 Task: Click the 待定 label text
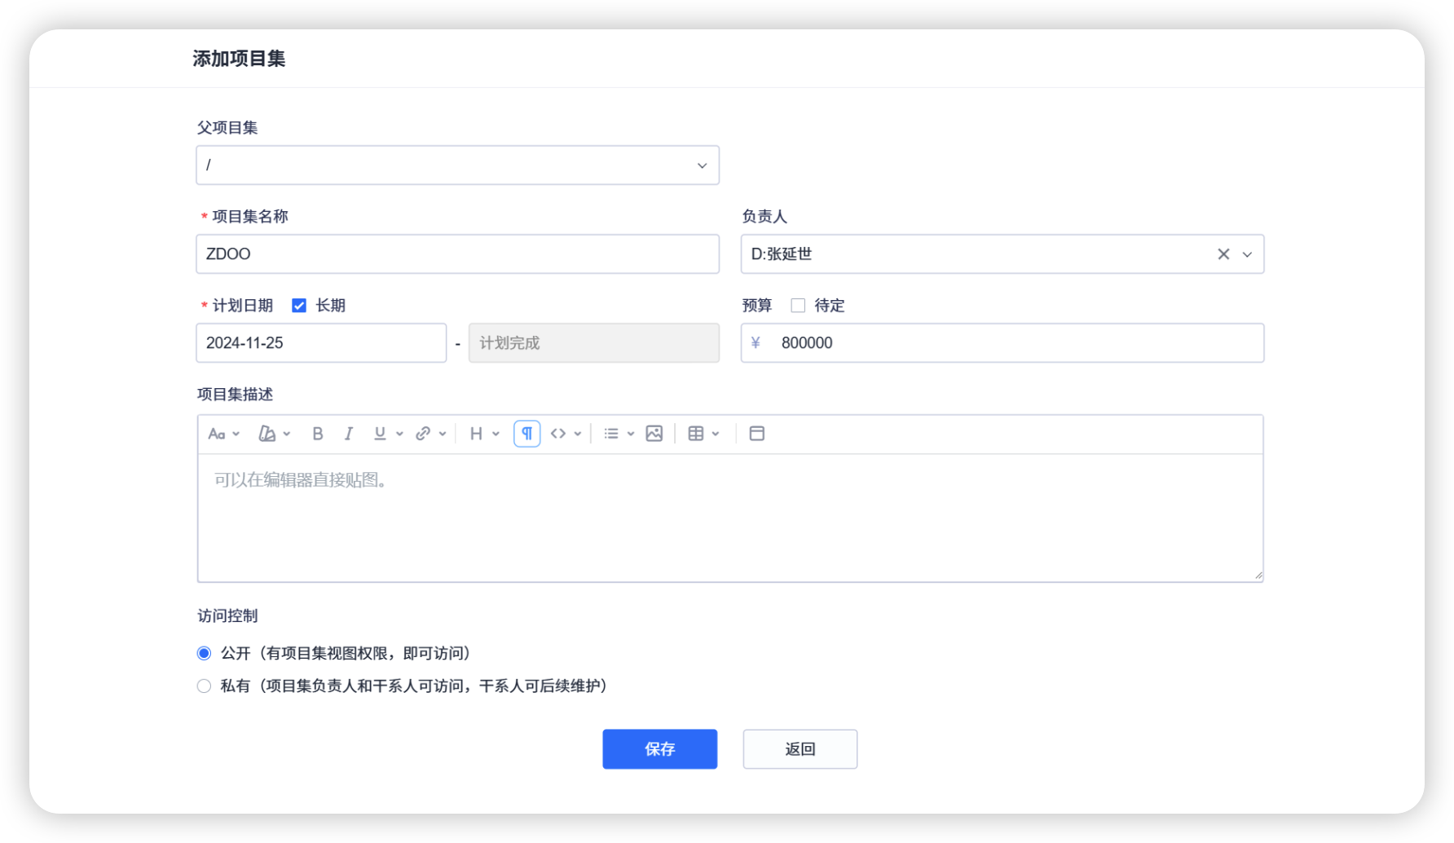pyautogui.click(x=830, y=306)
